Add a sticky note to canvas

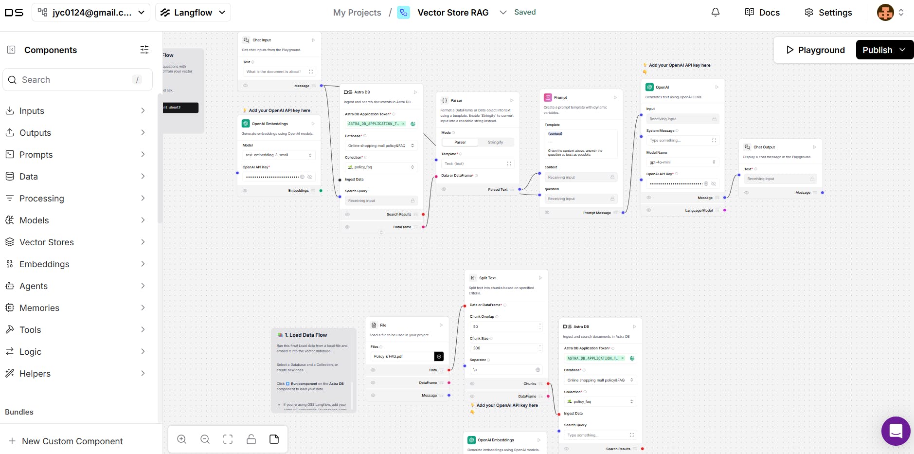(274, 439)
